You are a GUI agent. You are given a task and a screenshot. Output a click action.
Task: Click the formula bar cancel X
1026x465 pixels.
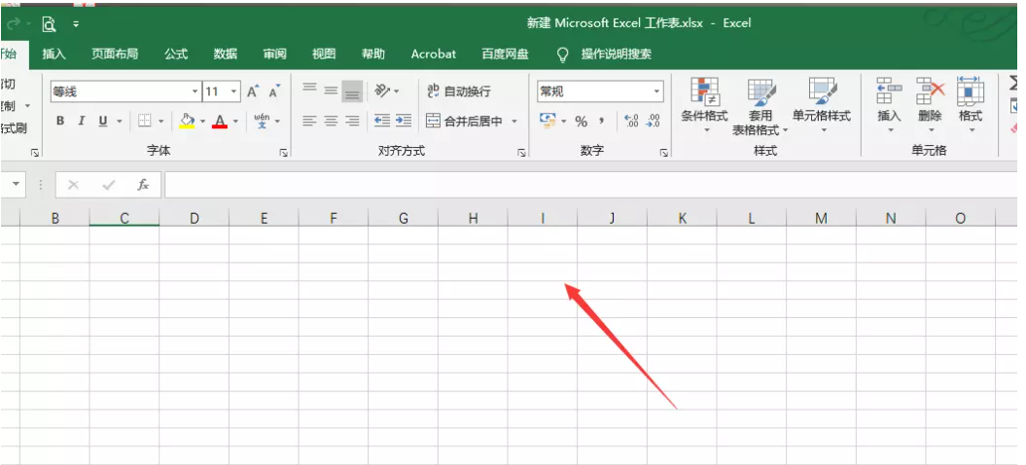(73, 186)
